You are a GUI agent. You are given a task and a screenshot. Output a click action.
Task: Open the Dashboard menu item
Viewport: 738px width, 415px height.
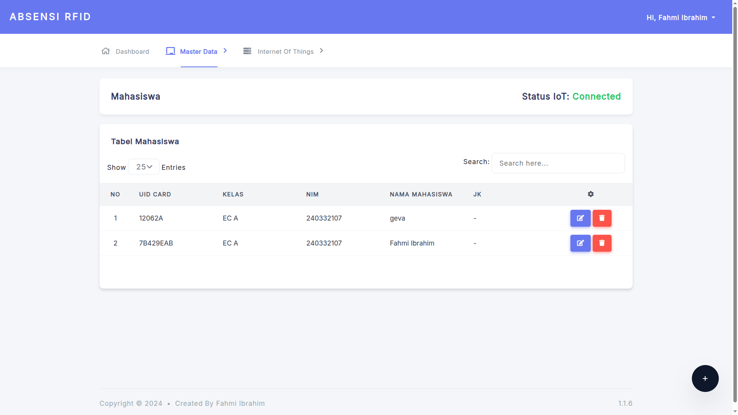tap(132, 51)
